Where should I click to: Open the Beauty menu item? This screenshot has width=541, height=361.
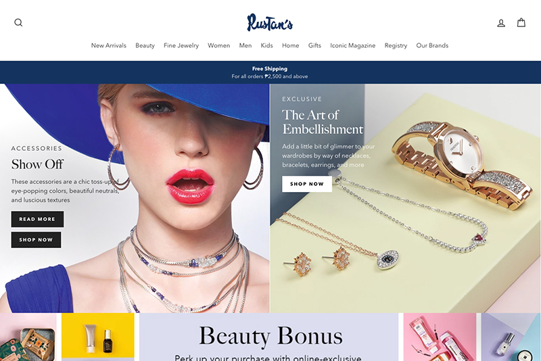pos(145,45)
